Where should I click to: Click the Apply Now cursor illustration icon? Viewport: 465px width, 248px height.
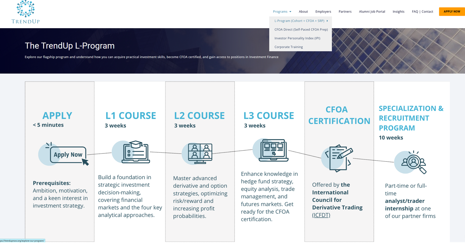64,154
